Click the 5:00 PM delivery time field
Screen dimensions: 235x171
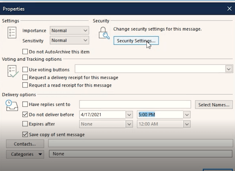coord(160,115)
